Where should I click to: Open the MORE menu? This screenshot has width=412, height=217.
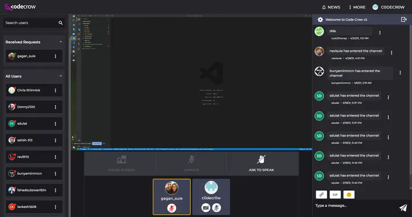[x=357, y=7]
